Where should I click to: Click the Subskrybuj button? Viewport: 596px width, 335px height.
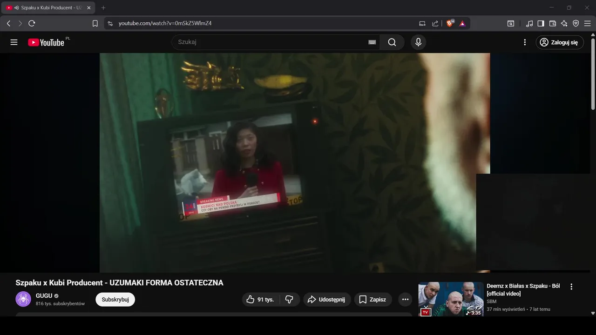click(115, 300)
